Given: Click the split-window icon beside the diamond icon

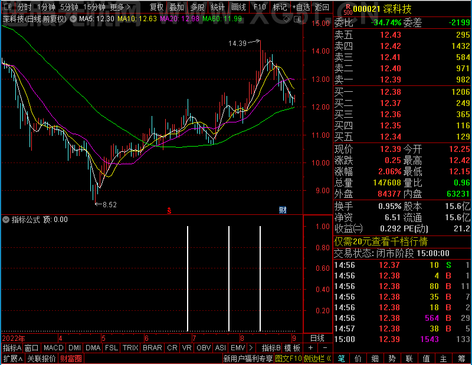Looking at the screenshot, I should pyautogui.click(x=297, y=19).
